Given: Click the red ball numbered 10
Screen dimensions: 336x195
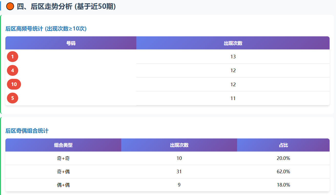Looking at the screenshot, I should pyautogui.click(x=14, y=84).
